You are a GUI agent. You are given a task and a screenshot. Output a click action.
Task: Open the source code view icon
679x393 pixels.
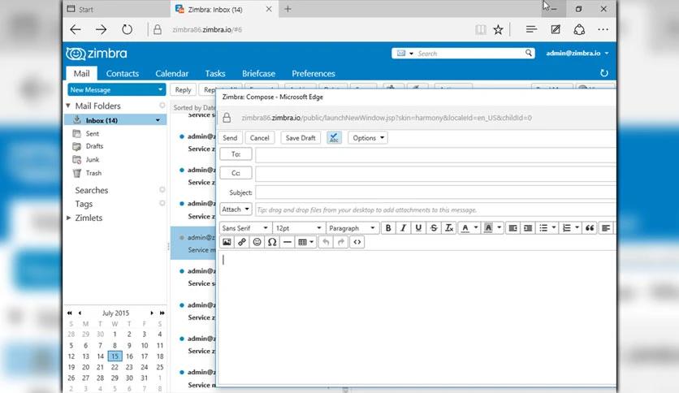(357, 242)
